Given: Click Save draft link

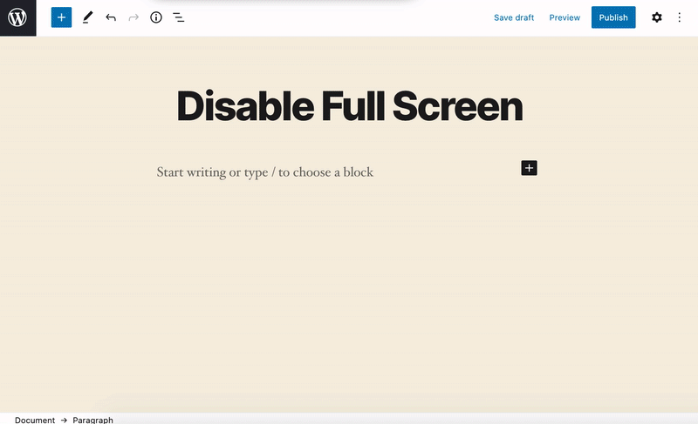Looking at the screenshot, I should click(514, 17).
